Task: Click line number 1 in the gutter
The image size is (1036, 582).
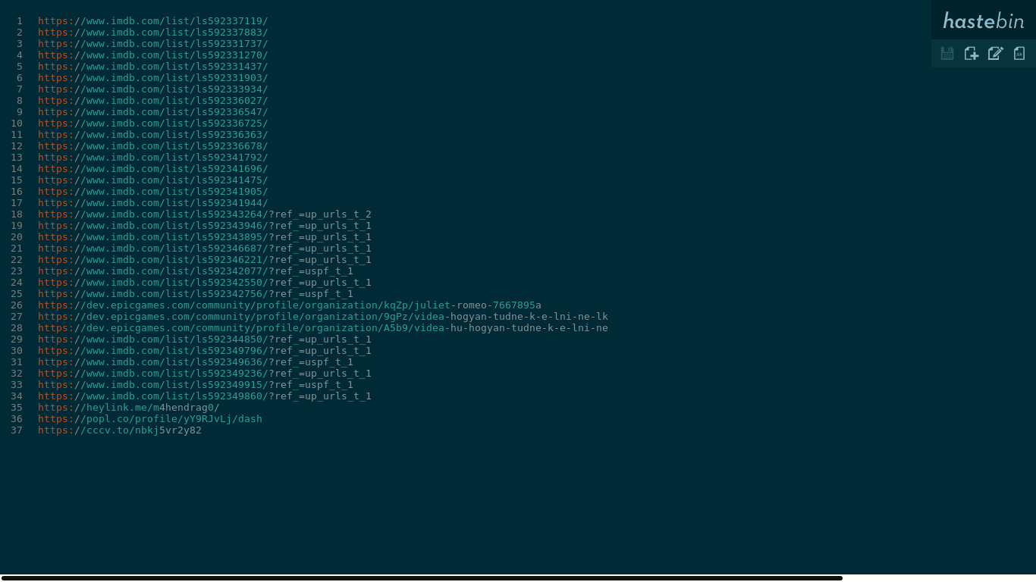Action: [20, 21]
